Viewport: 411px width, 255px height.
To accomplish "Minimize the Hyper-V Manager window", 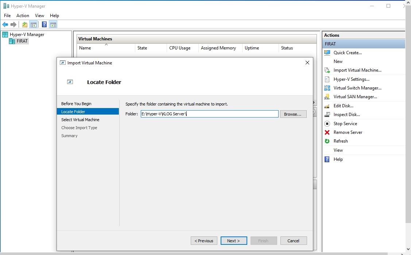I will click(x=372, y=6).
